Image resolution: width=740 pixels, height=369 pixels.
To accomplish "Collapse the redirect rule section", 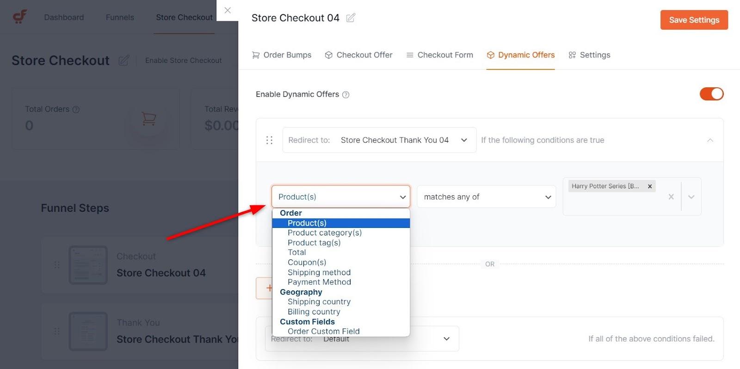I will pyautogui.click(x=710, y=140).
